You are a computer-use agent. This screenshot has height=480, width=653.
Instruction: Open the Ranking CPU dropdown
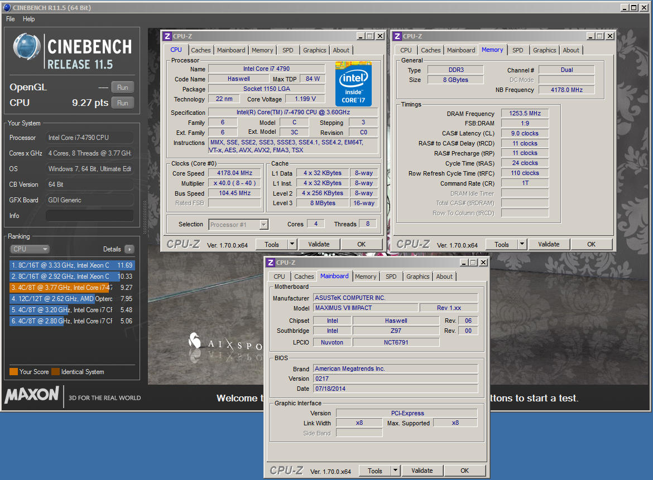pos(30,249)
